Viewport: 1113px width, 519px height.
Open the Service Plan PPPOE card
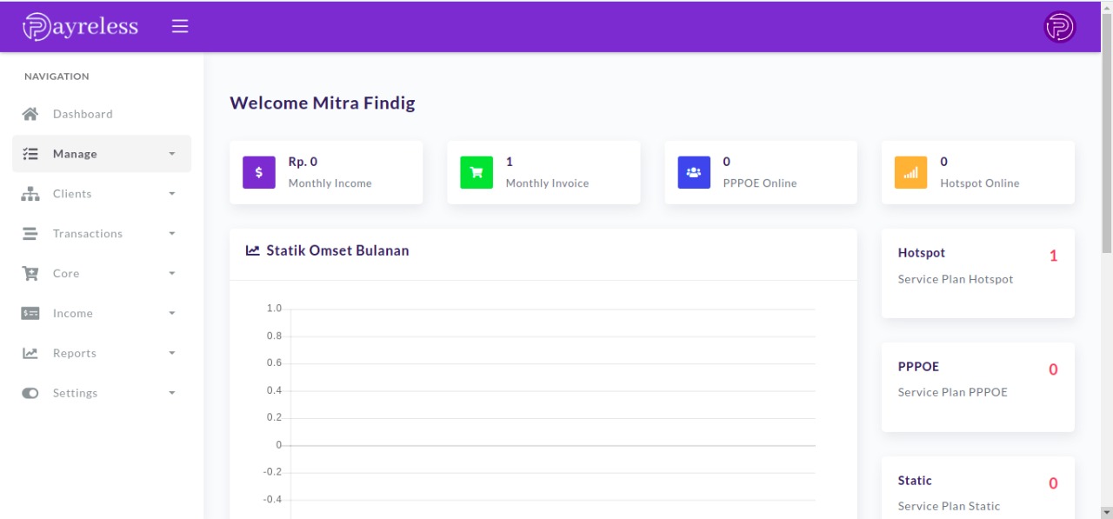click(978, 387)
